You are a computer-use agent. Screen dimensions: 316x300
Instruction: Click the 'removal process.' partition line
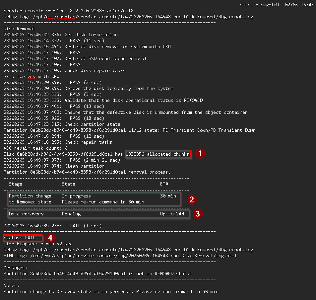(87, 172)
